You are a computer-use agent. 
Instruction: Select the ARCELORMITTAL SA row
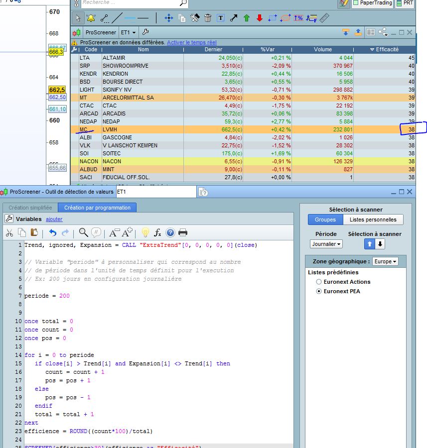(x=243, y=98)
